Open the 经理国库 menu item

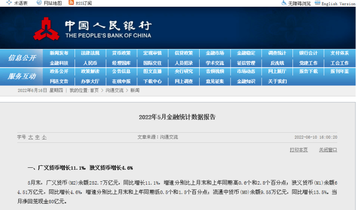click(121, 63)
